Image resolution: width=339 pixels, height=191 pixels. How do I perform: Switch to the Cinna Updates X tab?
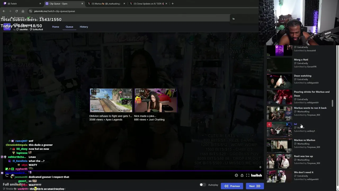tap(148, 4)
